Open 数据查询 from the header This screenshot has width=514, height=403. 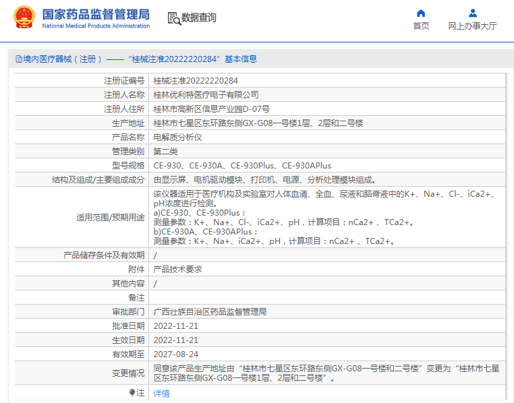click(198, 18)
